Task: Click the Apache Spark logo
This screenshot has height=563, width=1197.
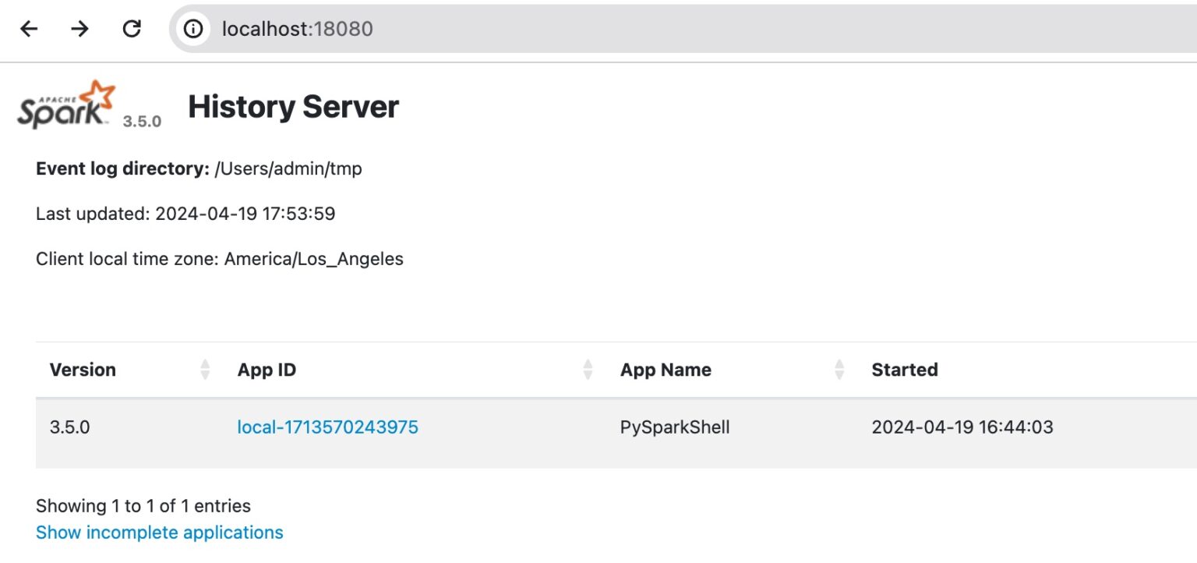Action: [62, 104]
